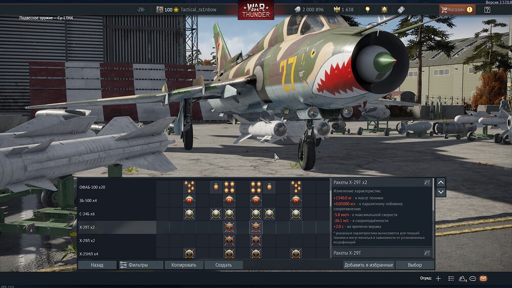Open the contacts people icon
This screenshot has height=288, width=512.
(x=462, y=279)
